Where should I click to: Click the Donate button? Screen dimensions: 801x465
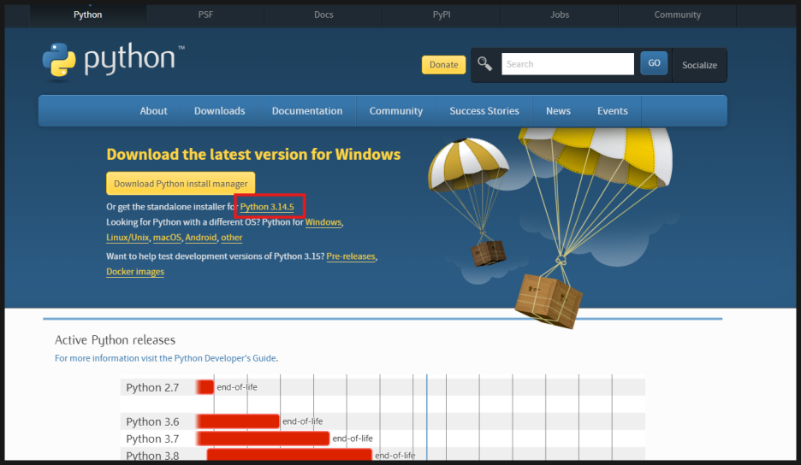click(x=443, y=65)
